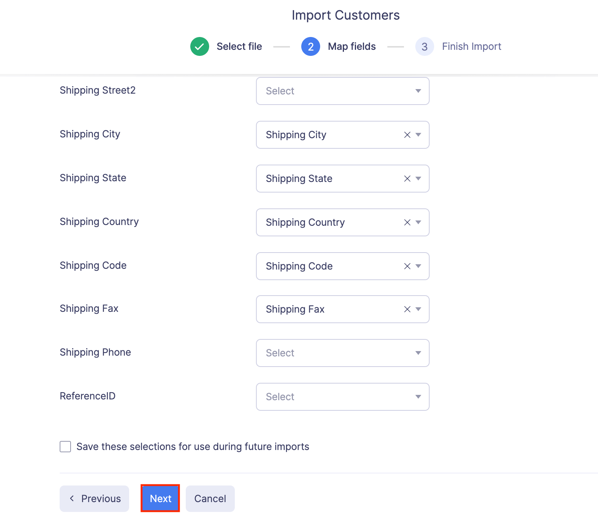Remove the Shipping Country selection
The height and width of the screenshot is (524, 598).
click(x=407, y=222)
